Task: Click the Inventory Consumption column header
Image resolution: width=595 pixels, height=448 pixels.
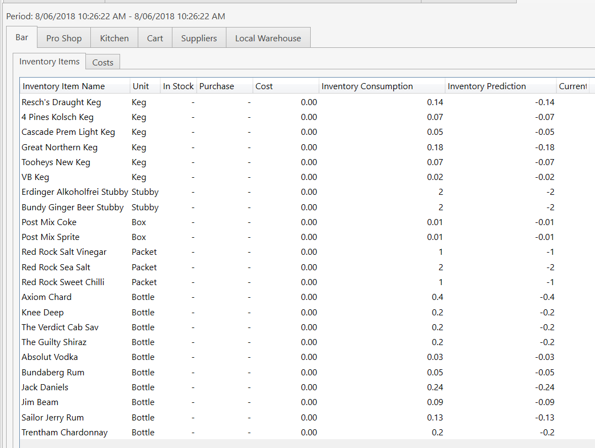Action: click(367, 86)
